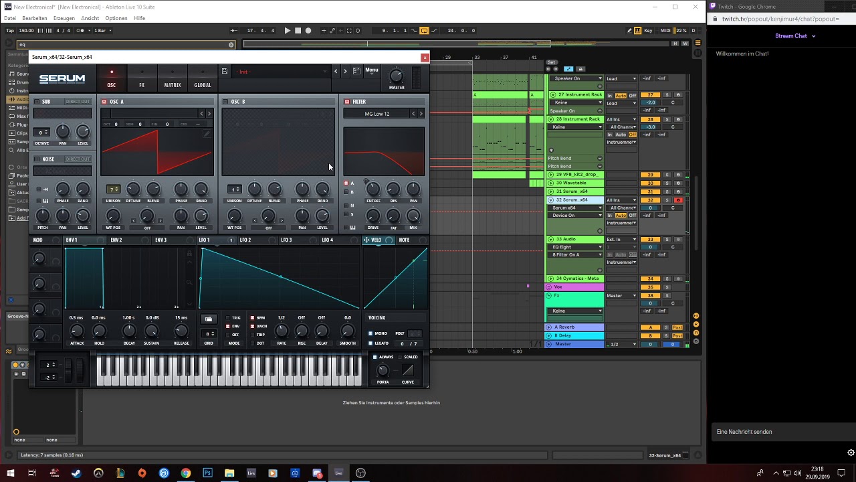The width and height of the screenshot is (856, 482).
Task: Select next wavetable in OSC A
Action: [209, 114]
